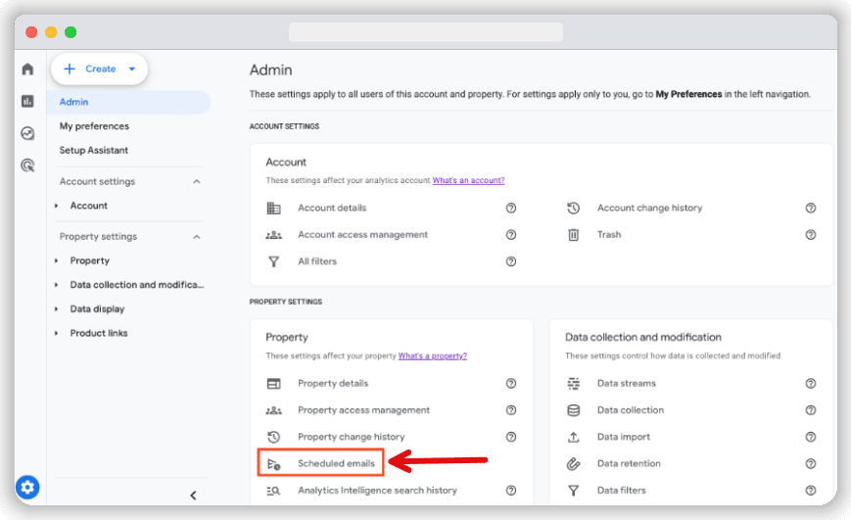The width and height of the screenshot is (851, 520).
Task: Expand the Property tree item arrow
Action: [x=57, y=261]
